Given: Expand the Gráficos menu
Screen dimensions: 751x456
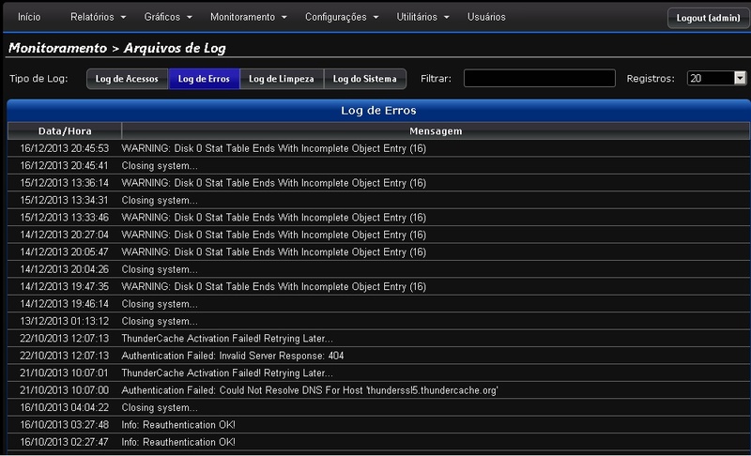Looking at the screenshot, I should 168,17.
